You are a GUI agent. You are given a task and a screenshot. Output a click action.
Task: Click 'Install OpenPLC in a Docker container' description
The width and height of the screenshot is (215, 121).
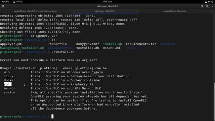point(66,80)
